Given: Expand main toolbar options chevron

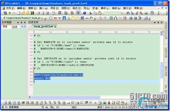Looking at the screenshot, I should tap(159, 13).
